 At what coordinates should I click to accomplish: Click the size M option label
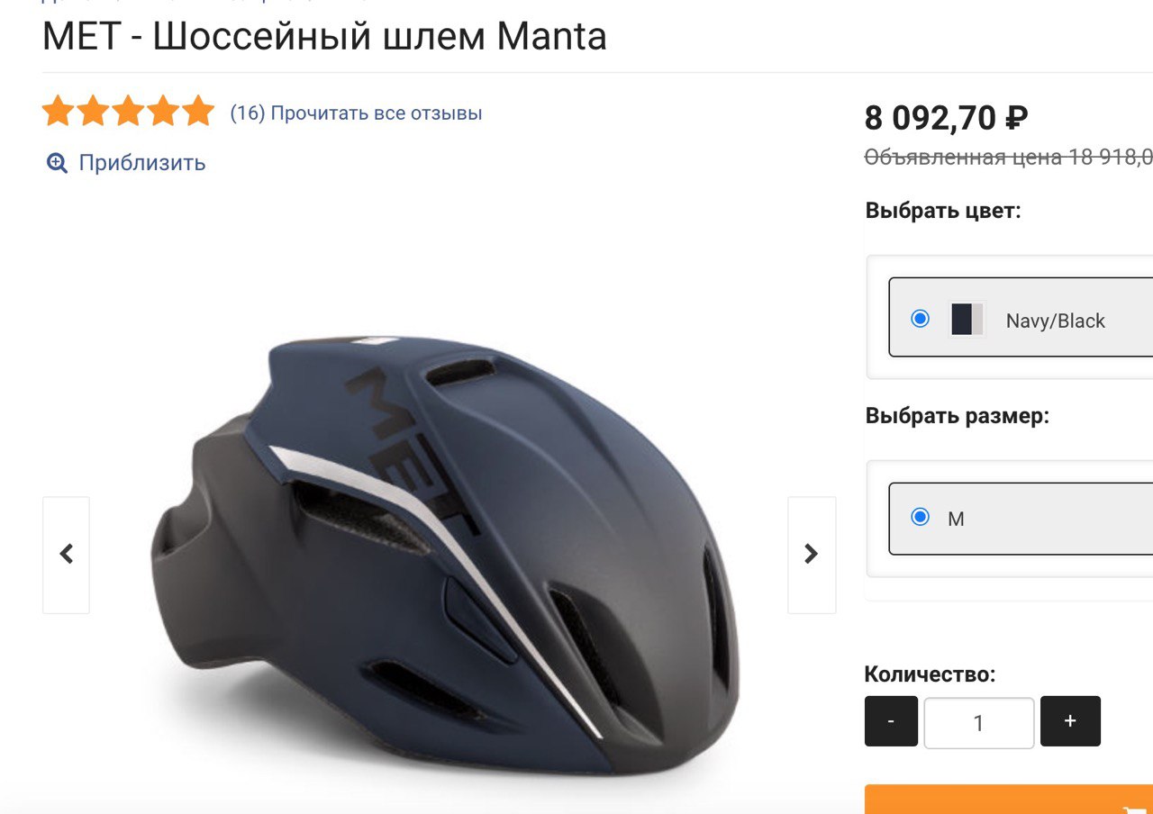956,519
